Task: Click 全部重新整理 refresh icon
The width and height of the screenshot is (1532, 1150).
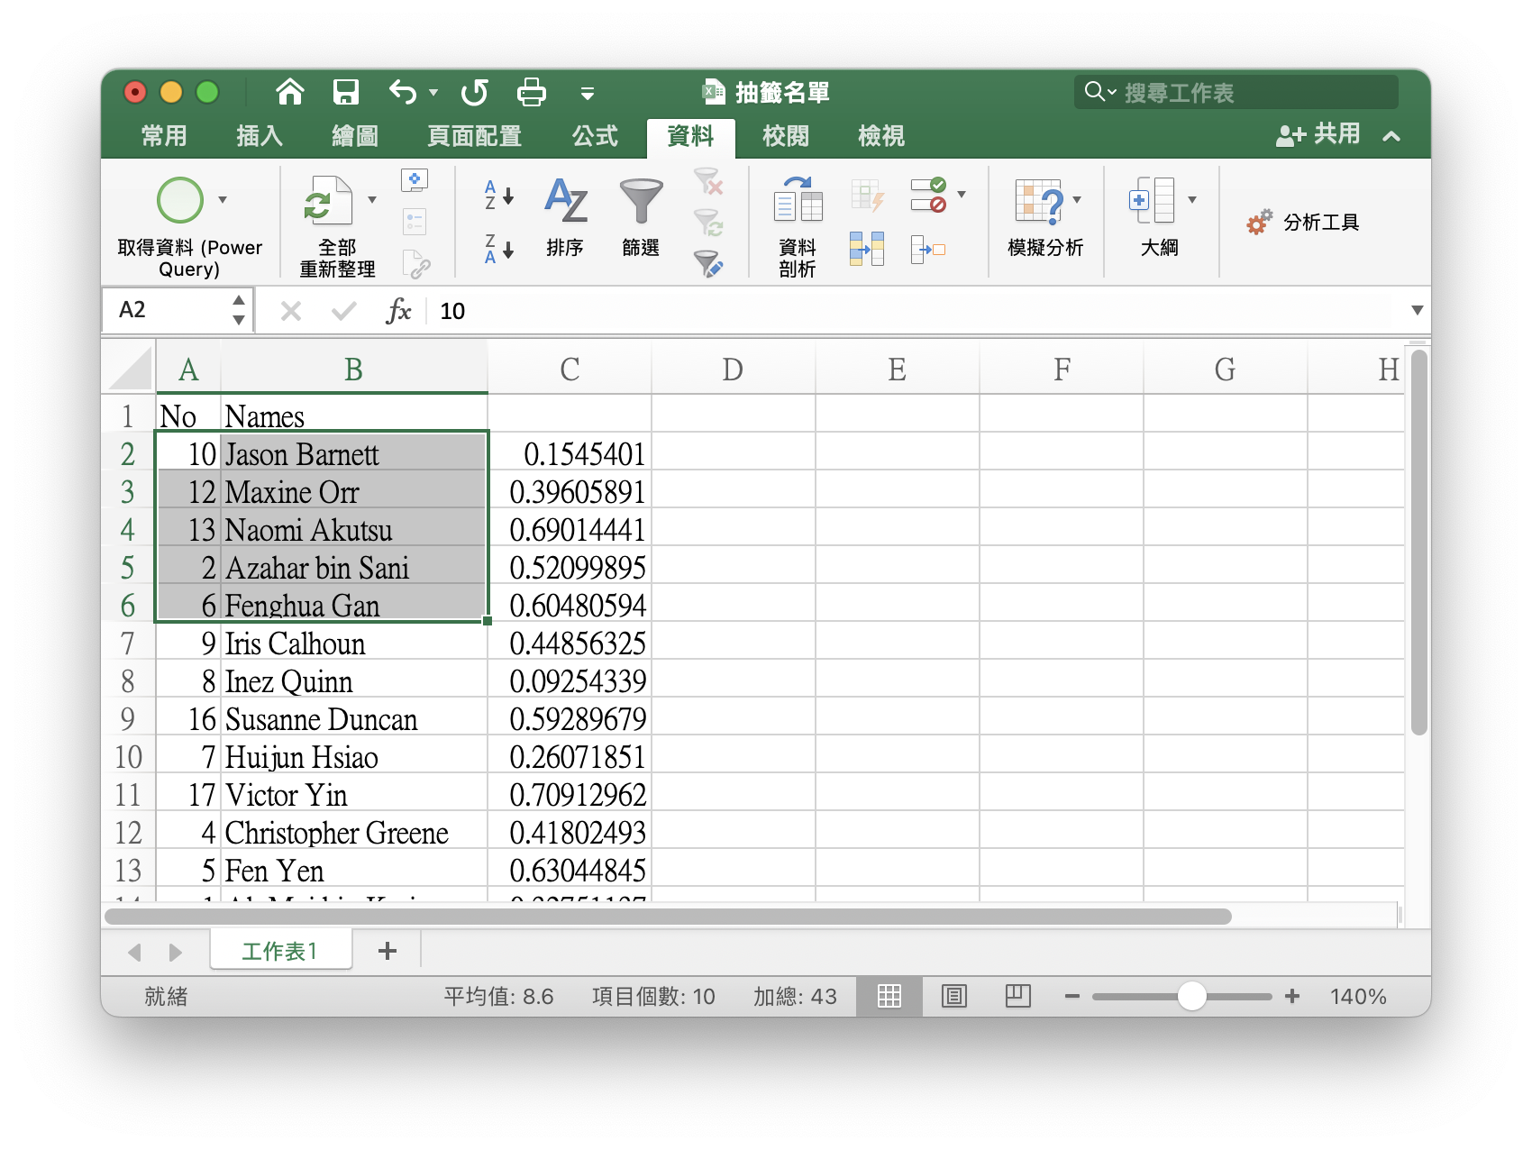Action: [x=327, y=200]
